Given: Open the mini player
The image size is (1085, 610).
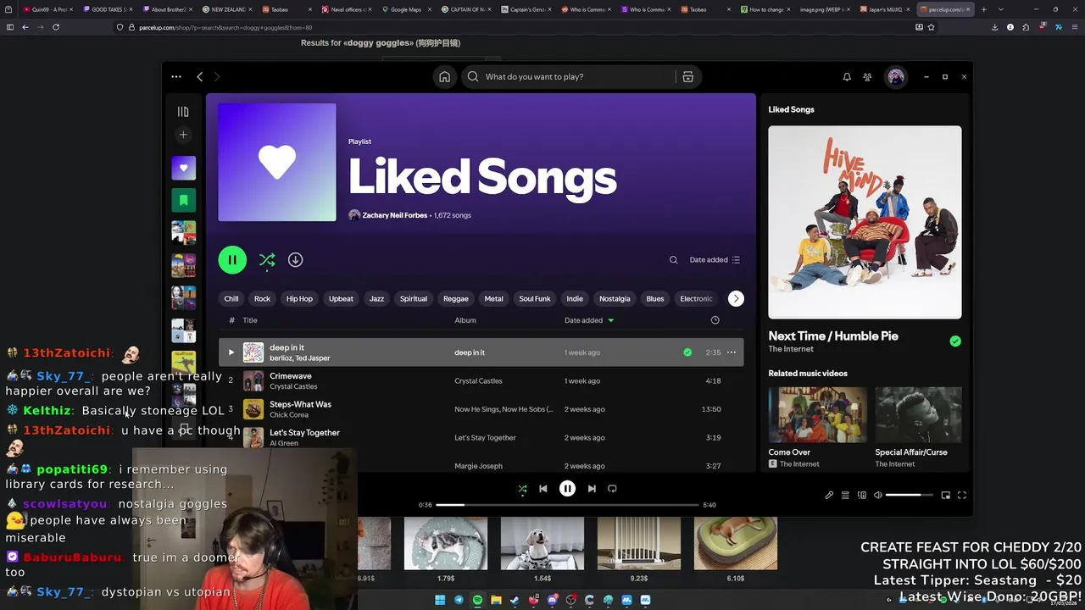Looking at the screenshot, I should point(946,496).
